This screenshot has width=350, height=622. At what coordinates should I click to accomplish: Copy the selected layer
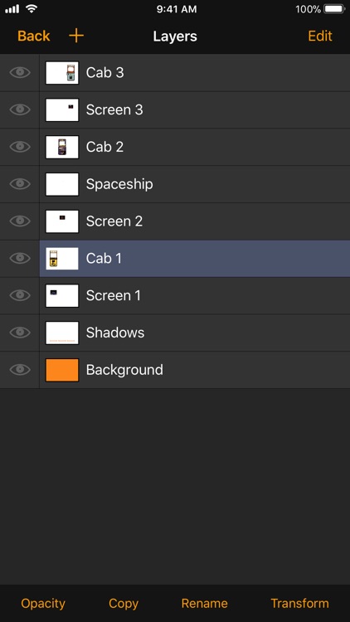click(x=124, y=604)
